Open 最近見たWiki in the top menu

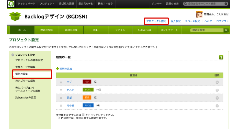coord(86,4)
